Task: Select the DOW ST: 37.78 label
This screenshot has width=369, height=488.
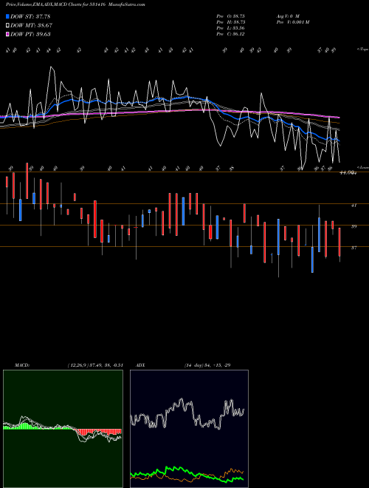Action: [30, 16]
